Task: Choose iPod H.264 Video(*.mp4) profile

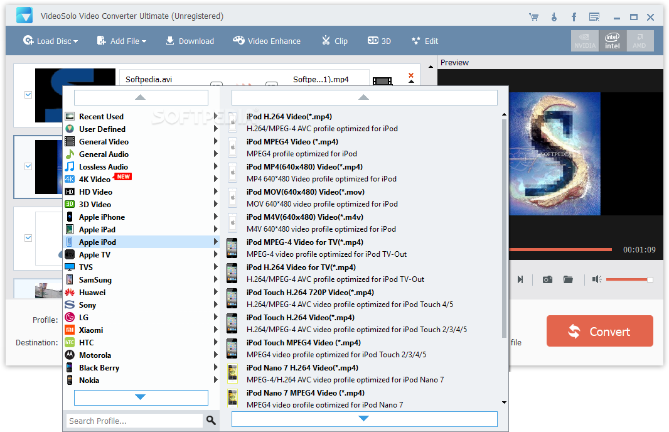Action: [364, 122]
